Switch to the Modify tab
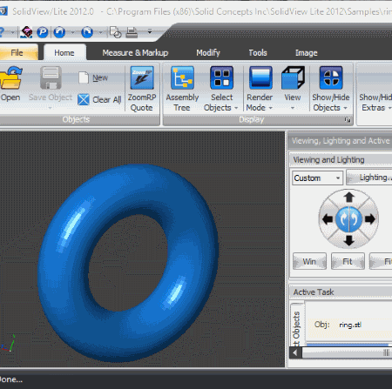 208,53
